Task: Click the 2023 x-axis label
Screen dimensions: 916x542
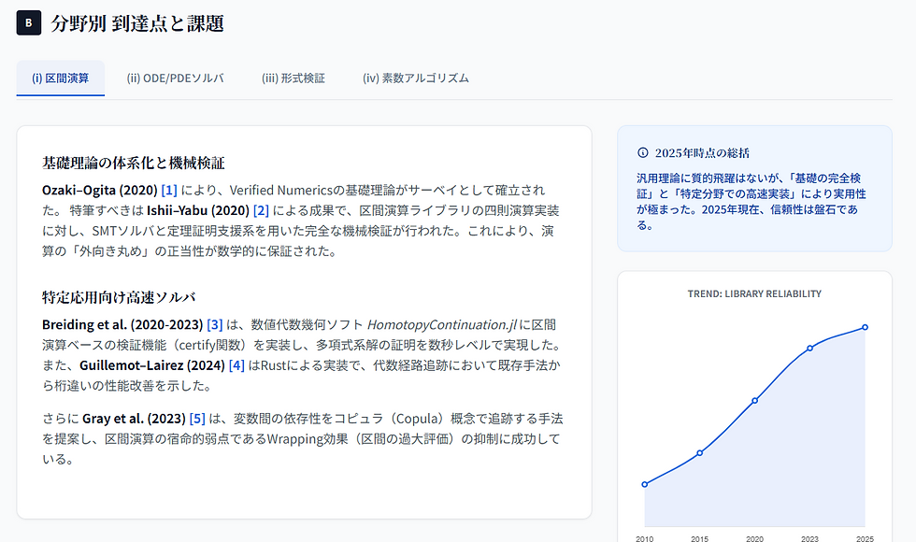Action: (809, 538)
